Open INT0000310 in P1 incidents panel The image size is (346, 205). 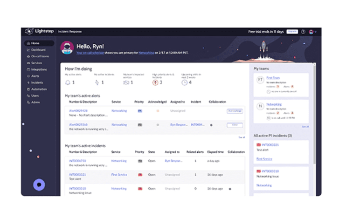click(x=270, y=171)
